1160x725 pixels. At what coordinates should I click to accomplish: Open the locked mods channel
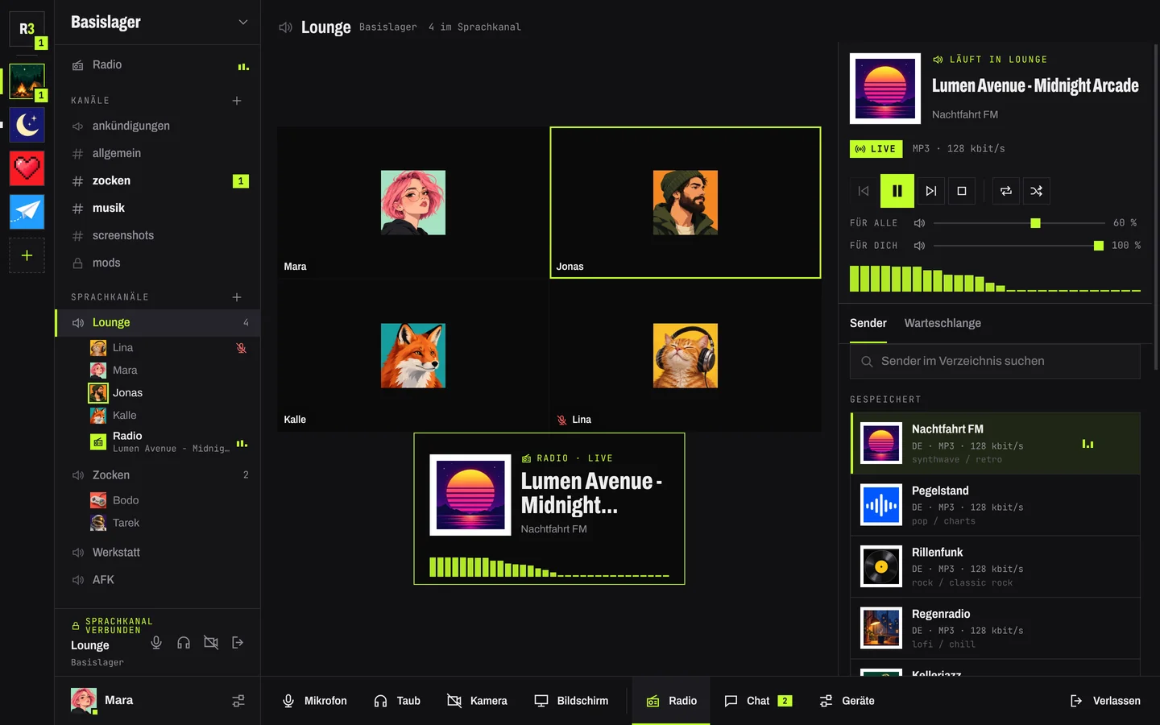(157, 263)
